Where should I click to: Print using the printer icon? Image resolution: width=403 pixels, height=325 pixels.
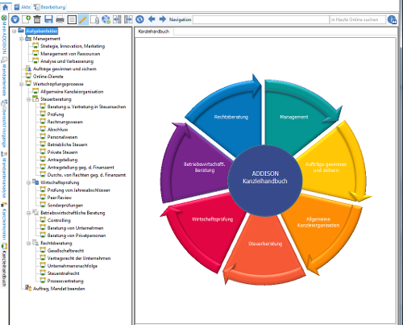click(60, 19)
